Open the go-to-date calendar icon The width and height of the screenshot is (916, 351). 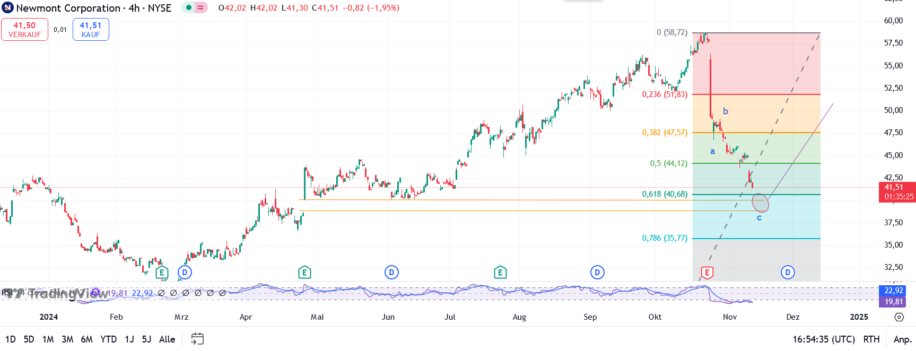[x=197, y=339]
